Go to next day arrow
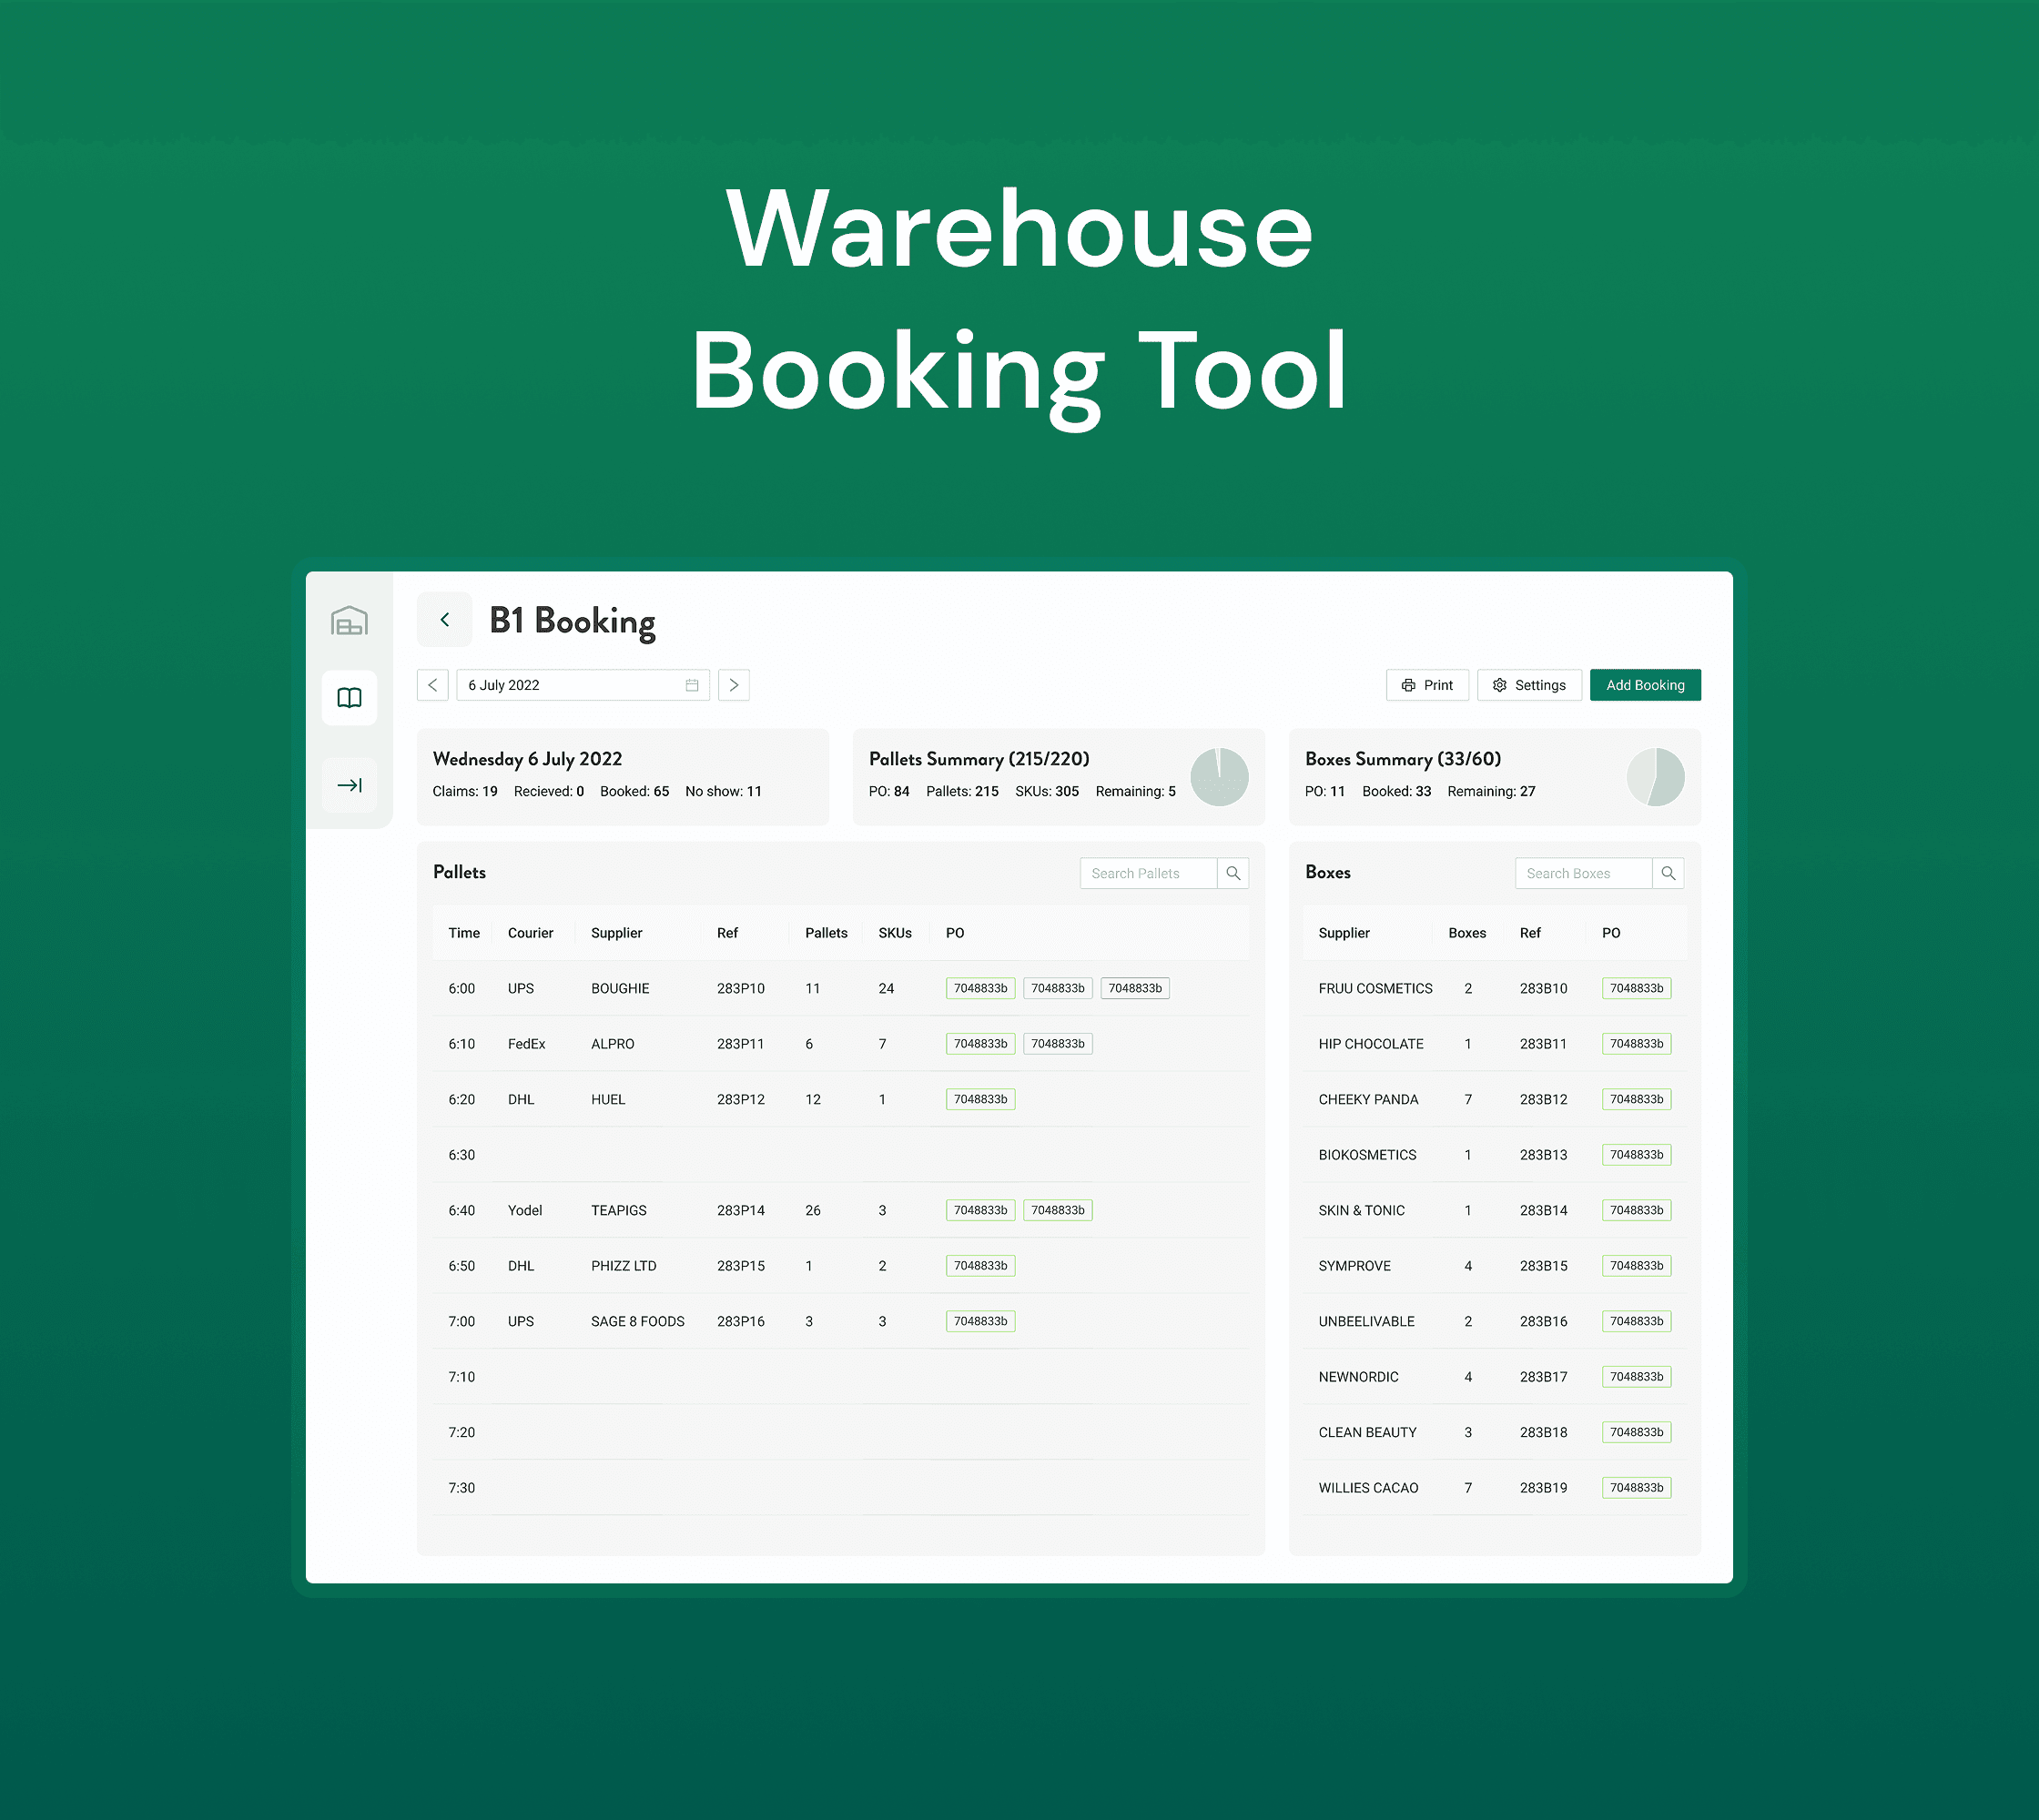Viewport: 2039px width, 1820px height. tap(734, 685)
